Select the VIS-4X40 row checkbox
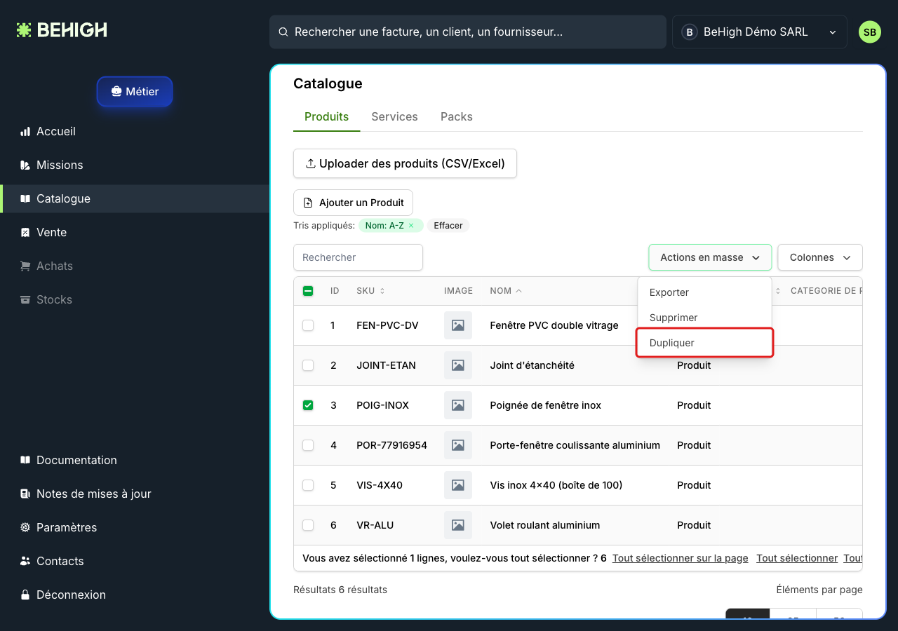Screen dimensions: 898x631 point(308,485)
